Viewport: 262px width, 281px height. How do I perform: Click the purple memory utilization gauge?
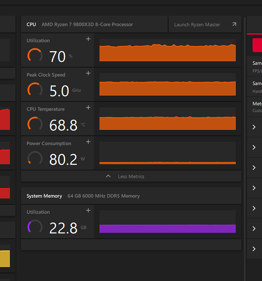(x=35, y=227)
